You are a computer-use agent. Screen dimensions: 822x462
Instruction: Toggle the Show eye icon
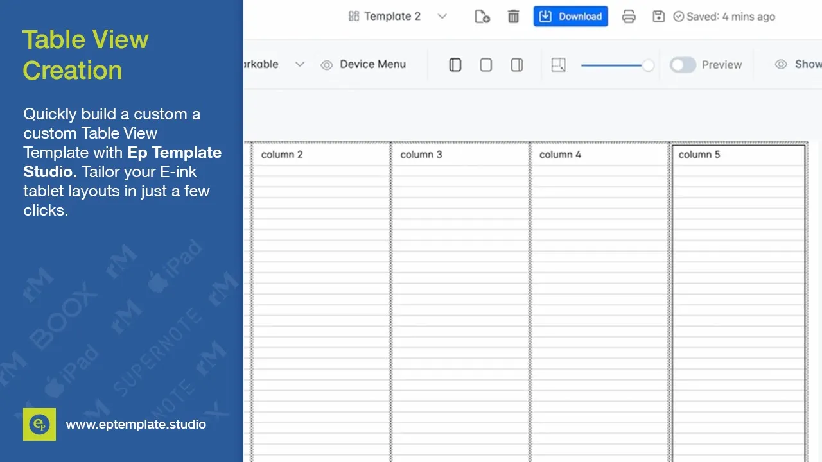[x=781, y=64]
